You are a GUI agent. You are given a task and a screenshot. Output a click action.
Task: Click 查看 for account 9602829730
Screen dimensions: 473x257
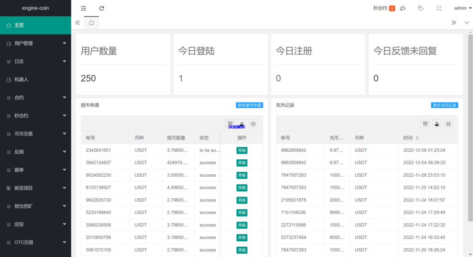(242, 200)
